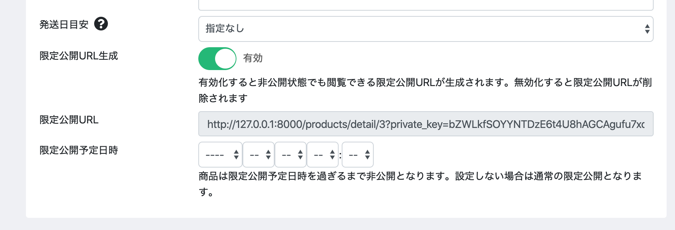Click the help icon beside 発送日目安
The image size is (675, 230).
[101, 24]
